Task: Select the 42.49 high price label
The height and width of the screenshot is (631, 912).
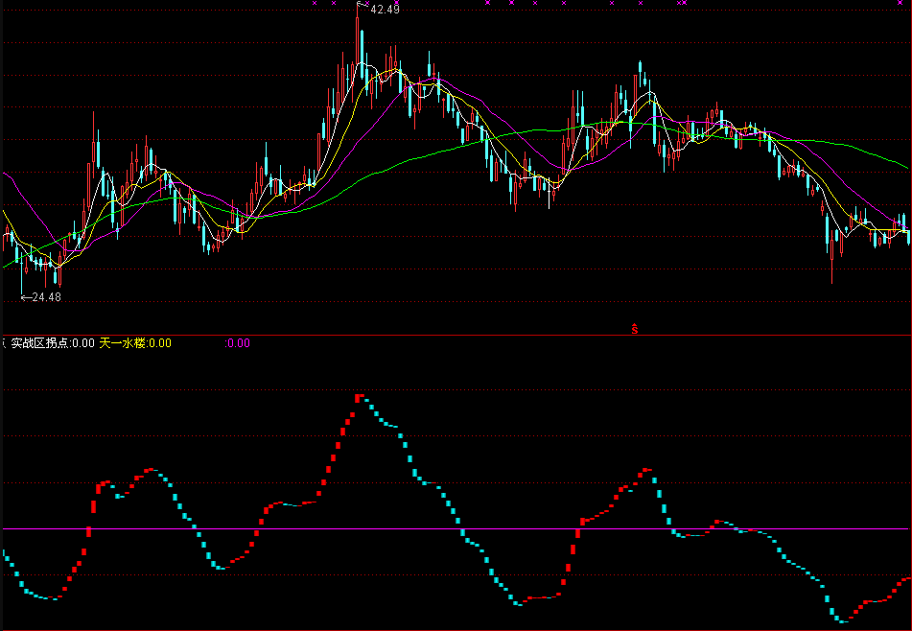Action: [386, 10]
